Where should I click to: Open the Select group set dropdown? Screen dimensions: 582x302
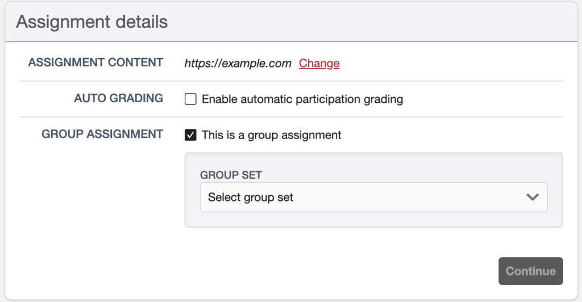(374, 197)
